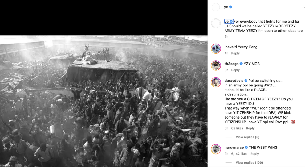Click verified badge next to th3saga
Screen dimensions: 305x167
241,64
